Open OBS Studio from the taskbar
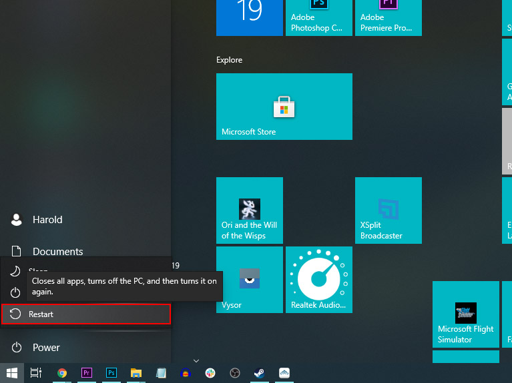 (235, 373)
